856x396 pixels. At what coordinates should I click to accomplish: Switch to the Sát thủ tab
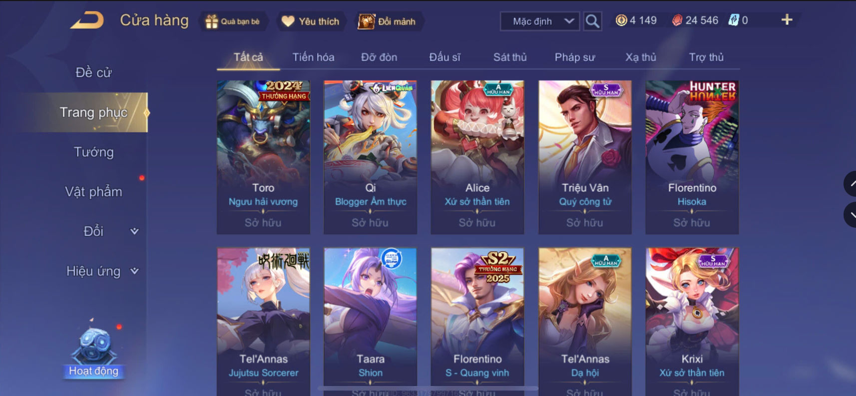[510, 57]
